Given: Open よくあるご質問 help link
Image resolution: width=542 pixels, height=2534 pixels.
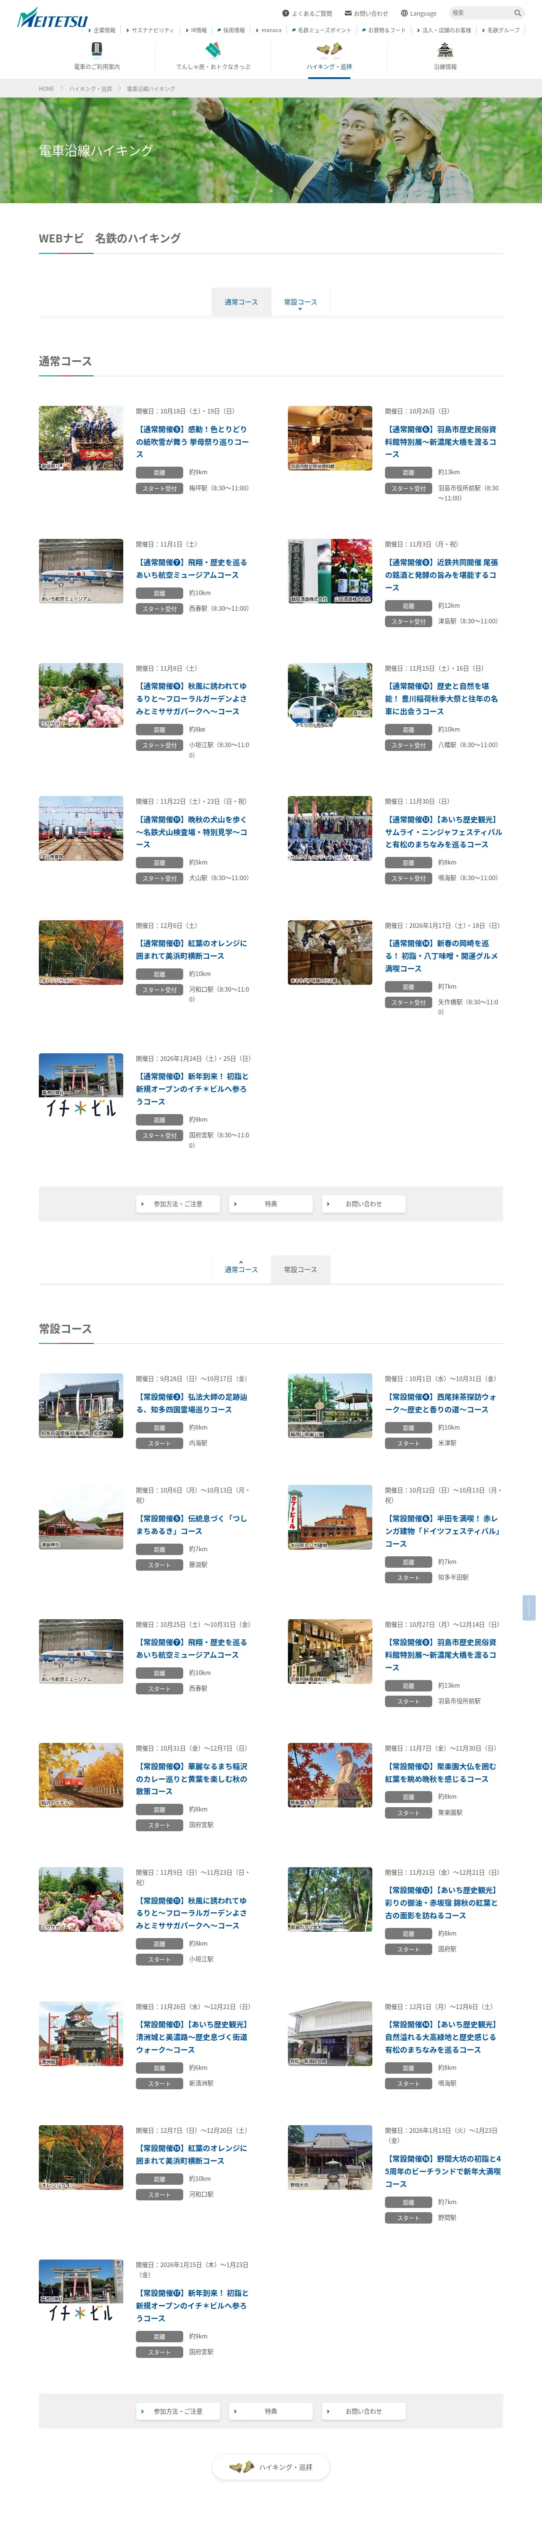Looking at the screenshot, I should point(307,14).
